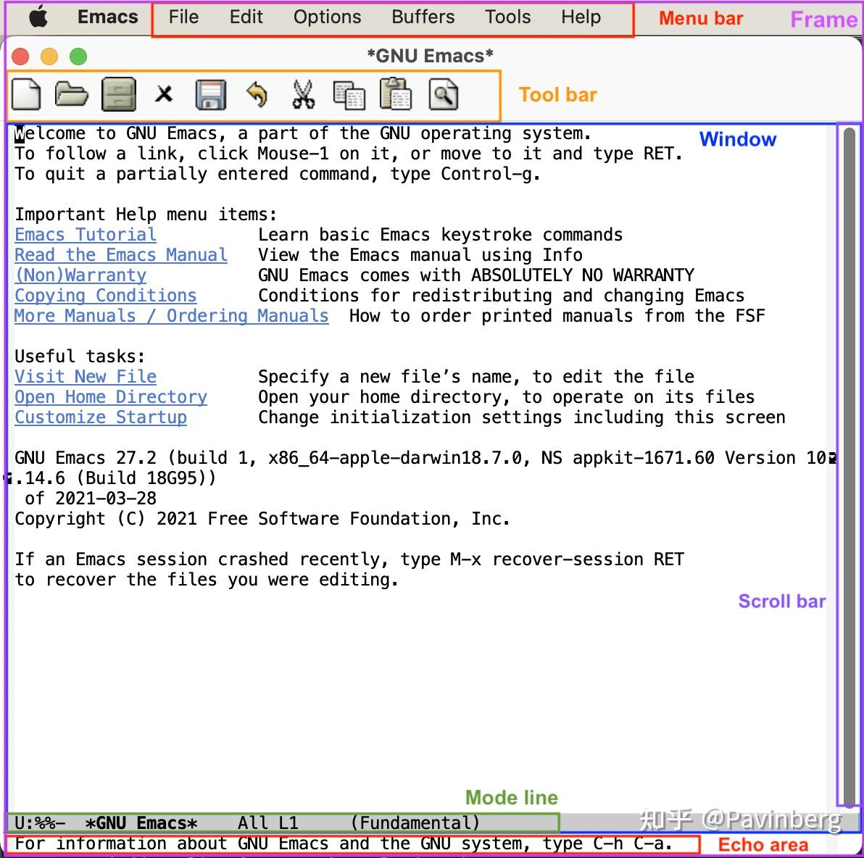The height and width of the screenshot is (858, 864).
Task: Open the Search magnifier toolbar icon
Action: pos(443,94)
